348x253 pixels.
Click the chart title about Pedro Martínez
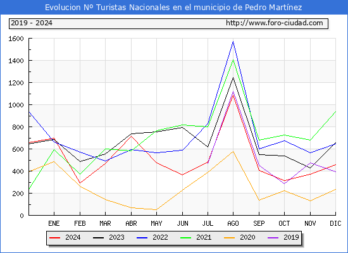(173, 8)
